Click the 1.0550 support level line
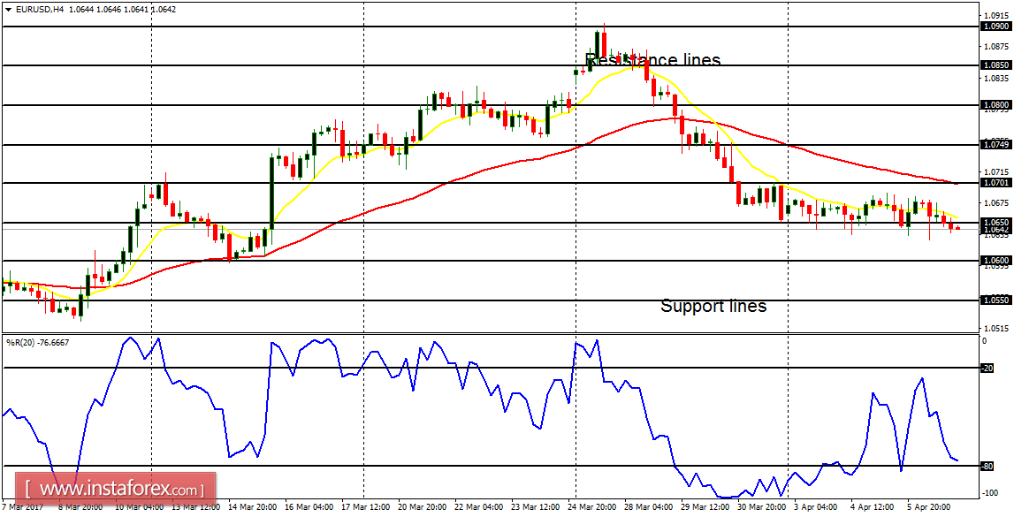The height and width of the screenshot is (517, 1014). click(442, 299)
